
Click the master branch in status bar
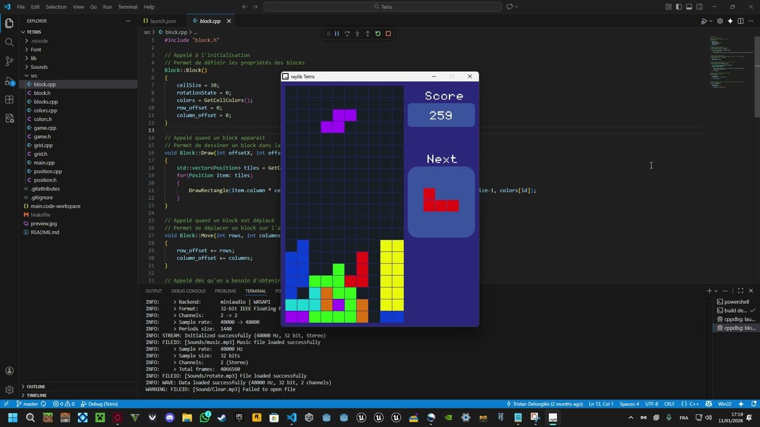[x=30, y=404]
